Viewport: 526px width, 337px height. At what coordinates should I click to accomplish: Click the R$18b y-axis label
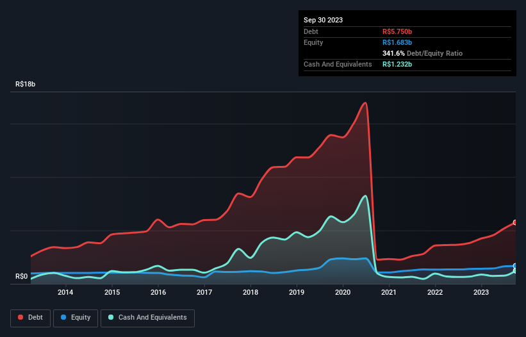coord(25,84)
